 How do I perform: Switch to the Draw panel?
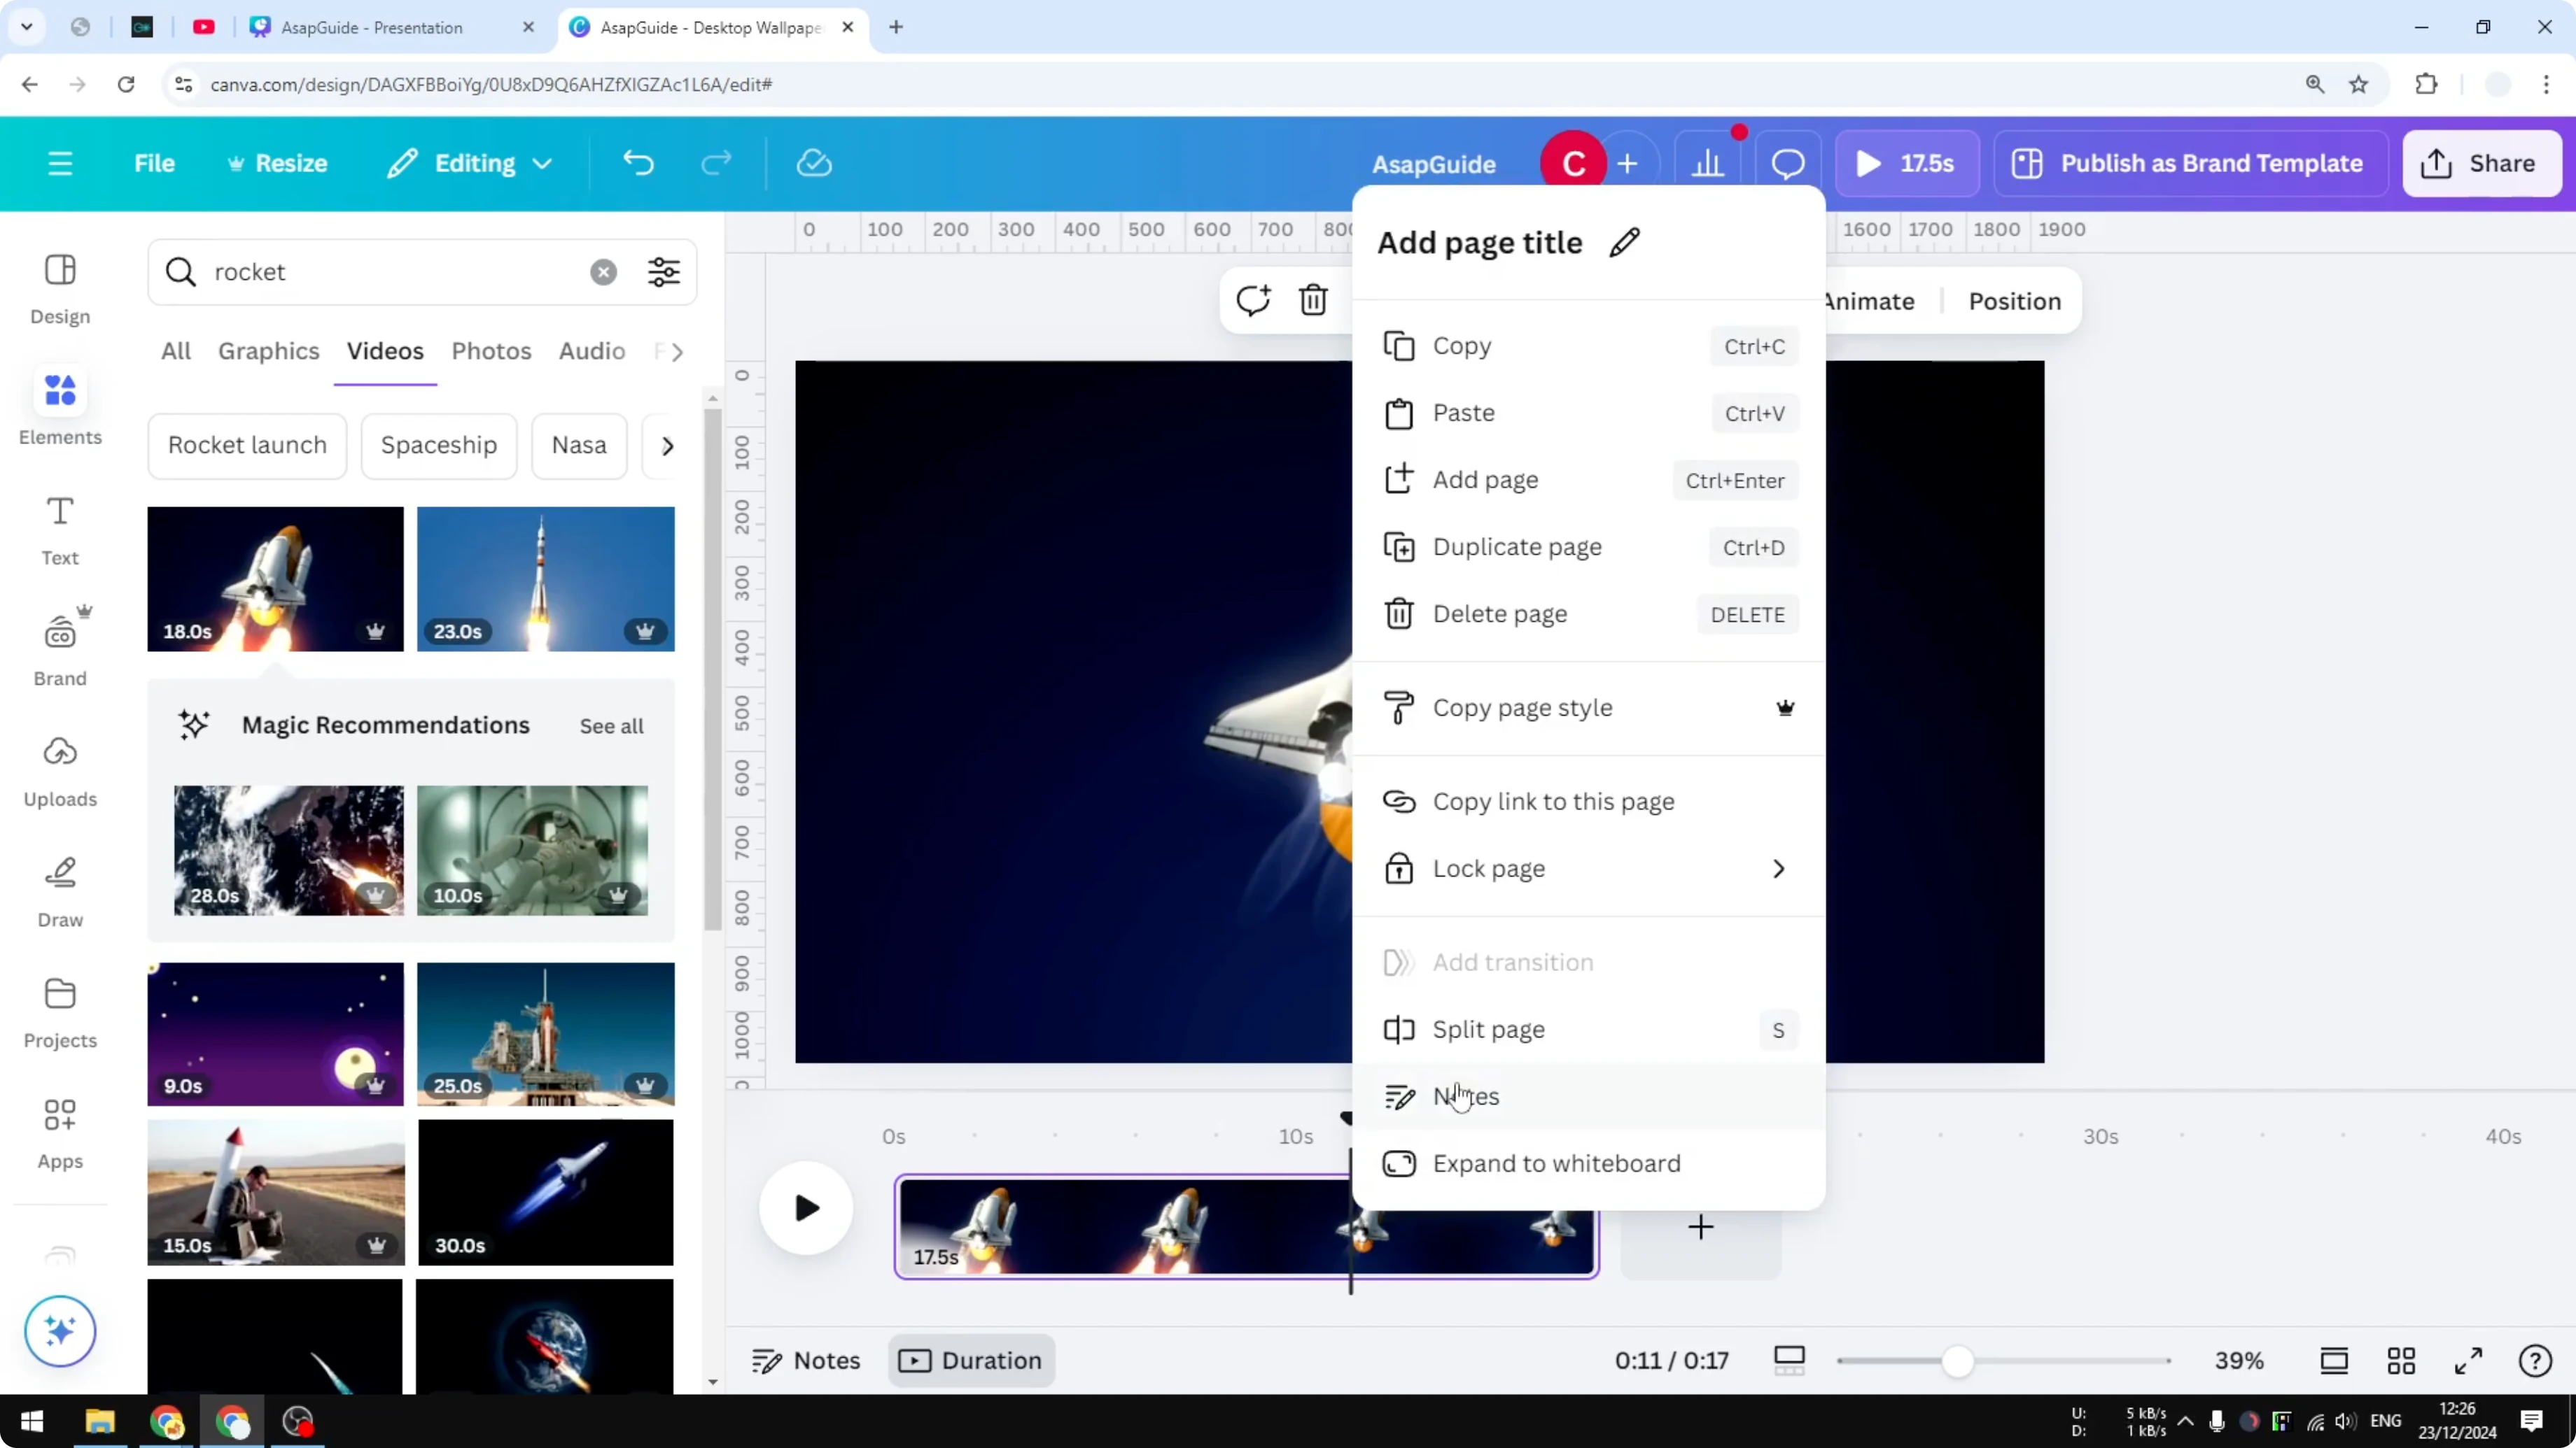tap(59, 889)
